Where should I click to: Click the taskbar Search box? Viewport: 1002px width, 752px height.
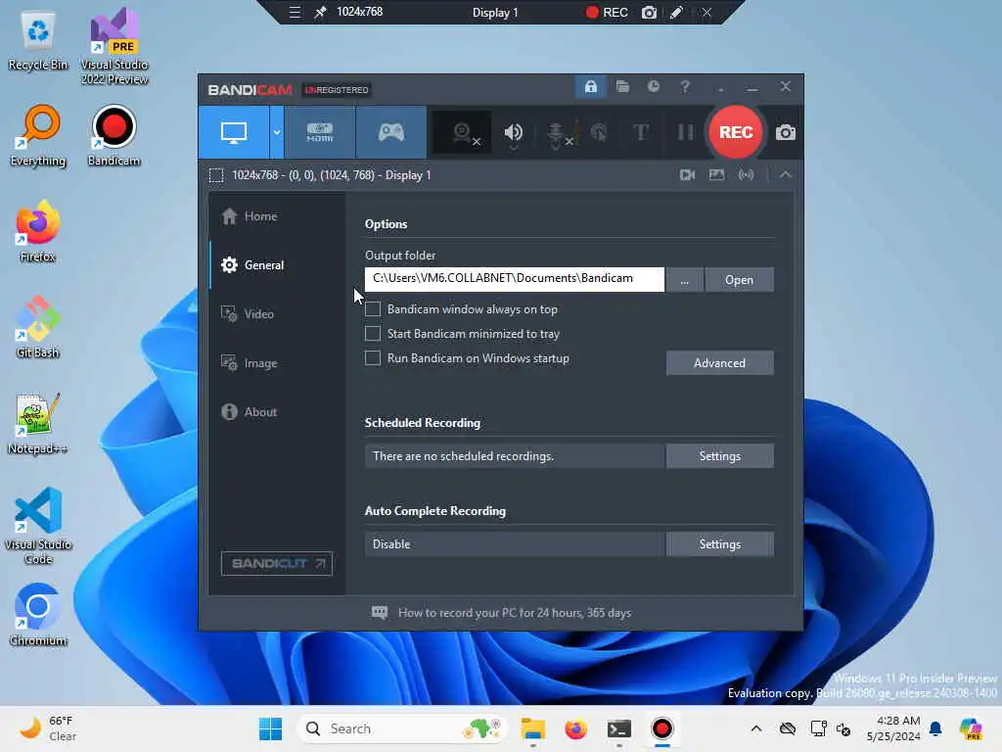tap(401, 728)
